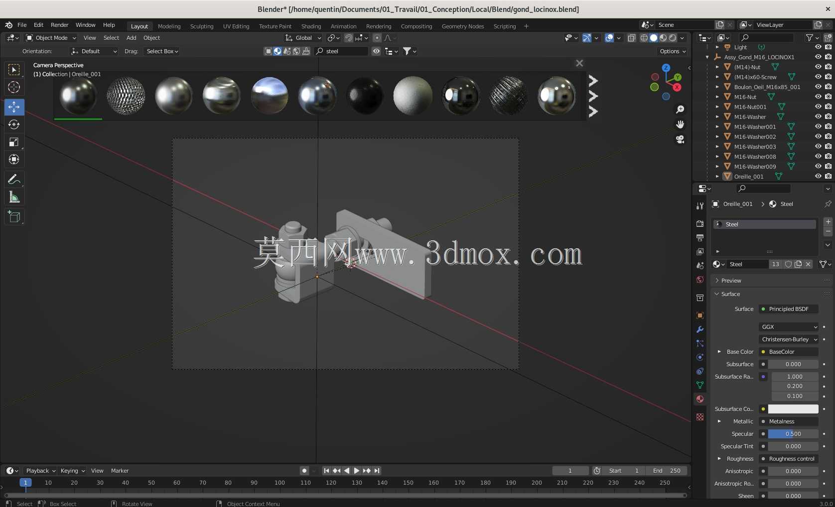The image size is (835, 507).
Task: Click Principled BSDF surface shader button
Action: coord(789,309)
